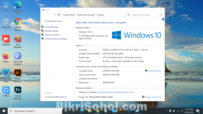The image size is (203, 114).
Task: Open Skype from the taskbar
Action: (x=114, y=111)
